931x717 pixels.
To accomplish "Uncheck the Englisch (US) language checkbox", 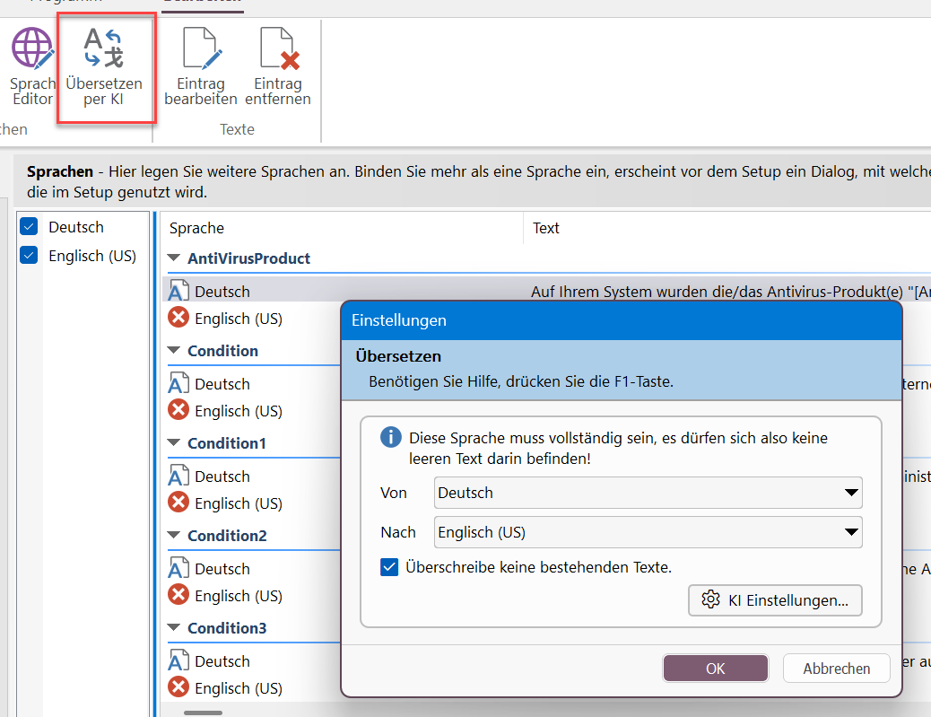I will click(x=29, y=255).
